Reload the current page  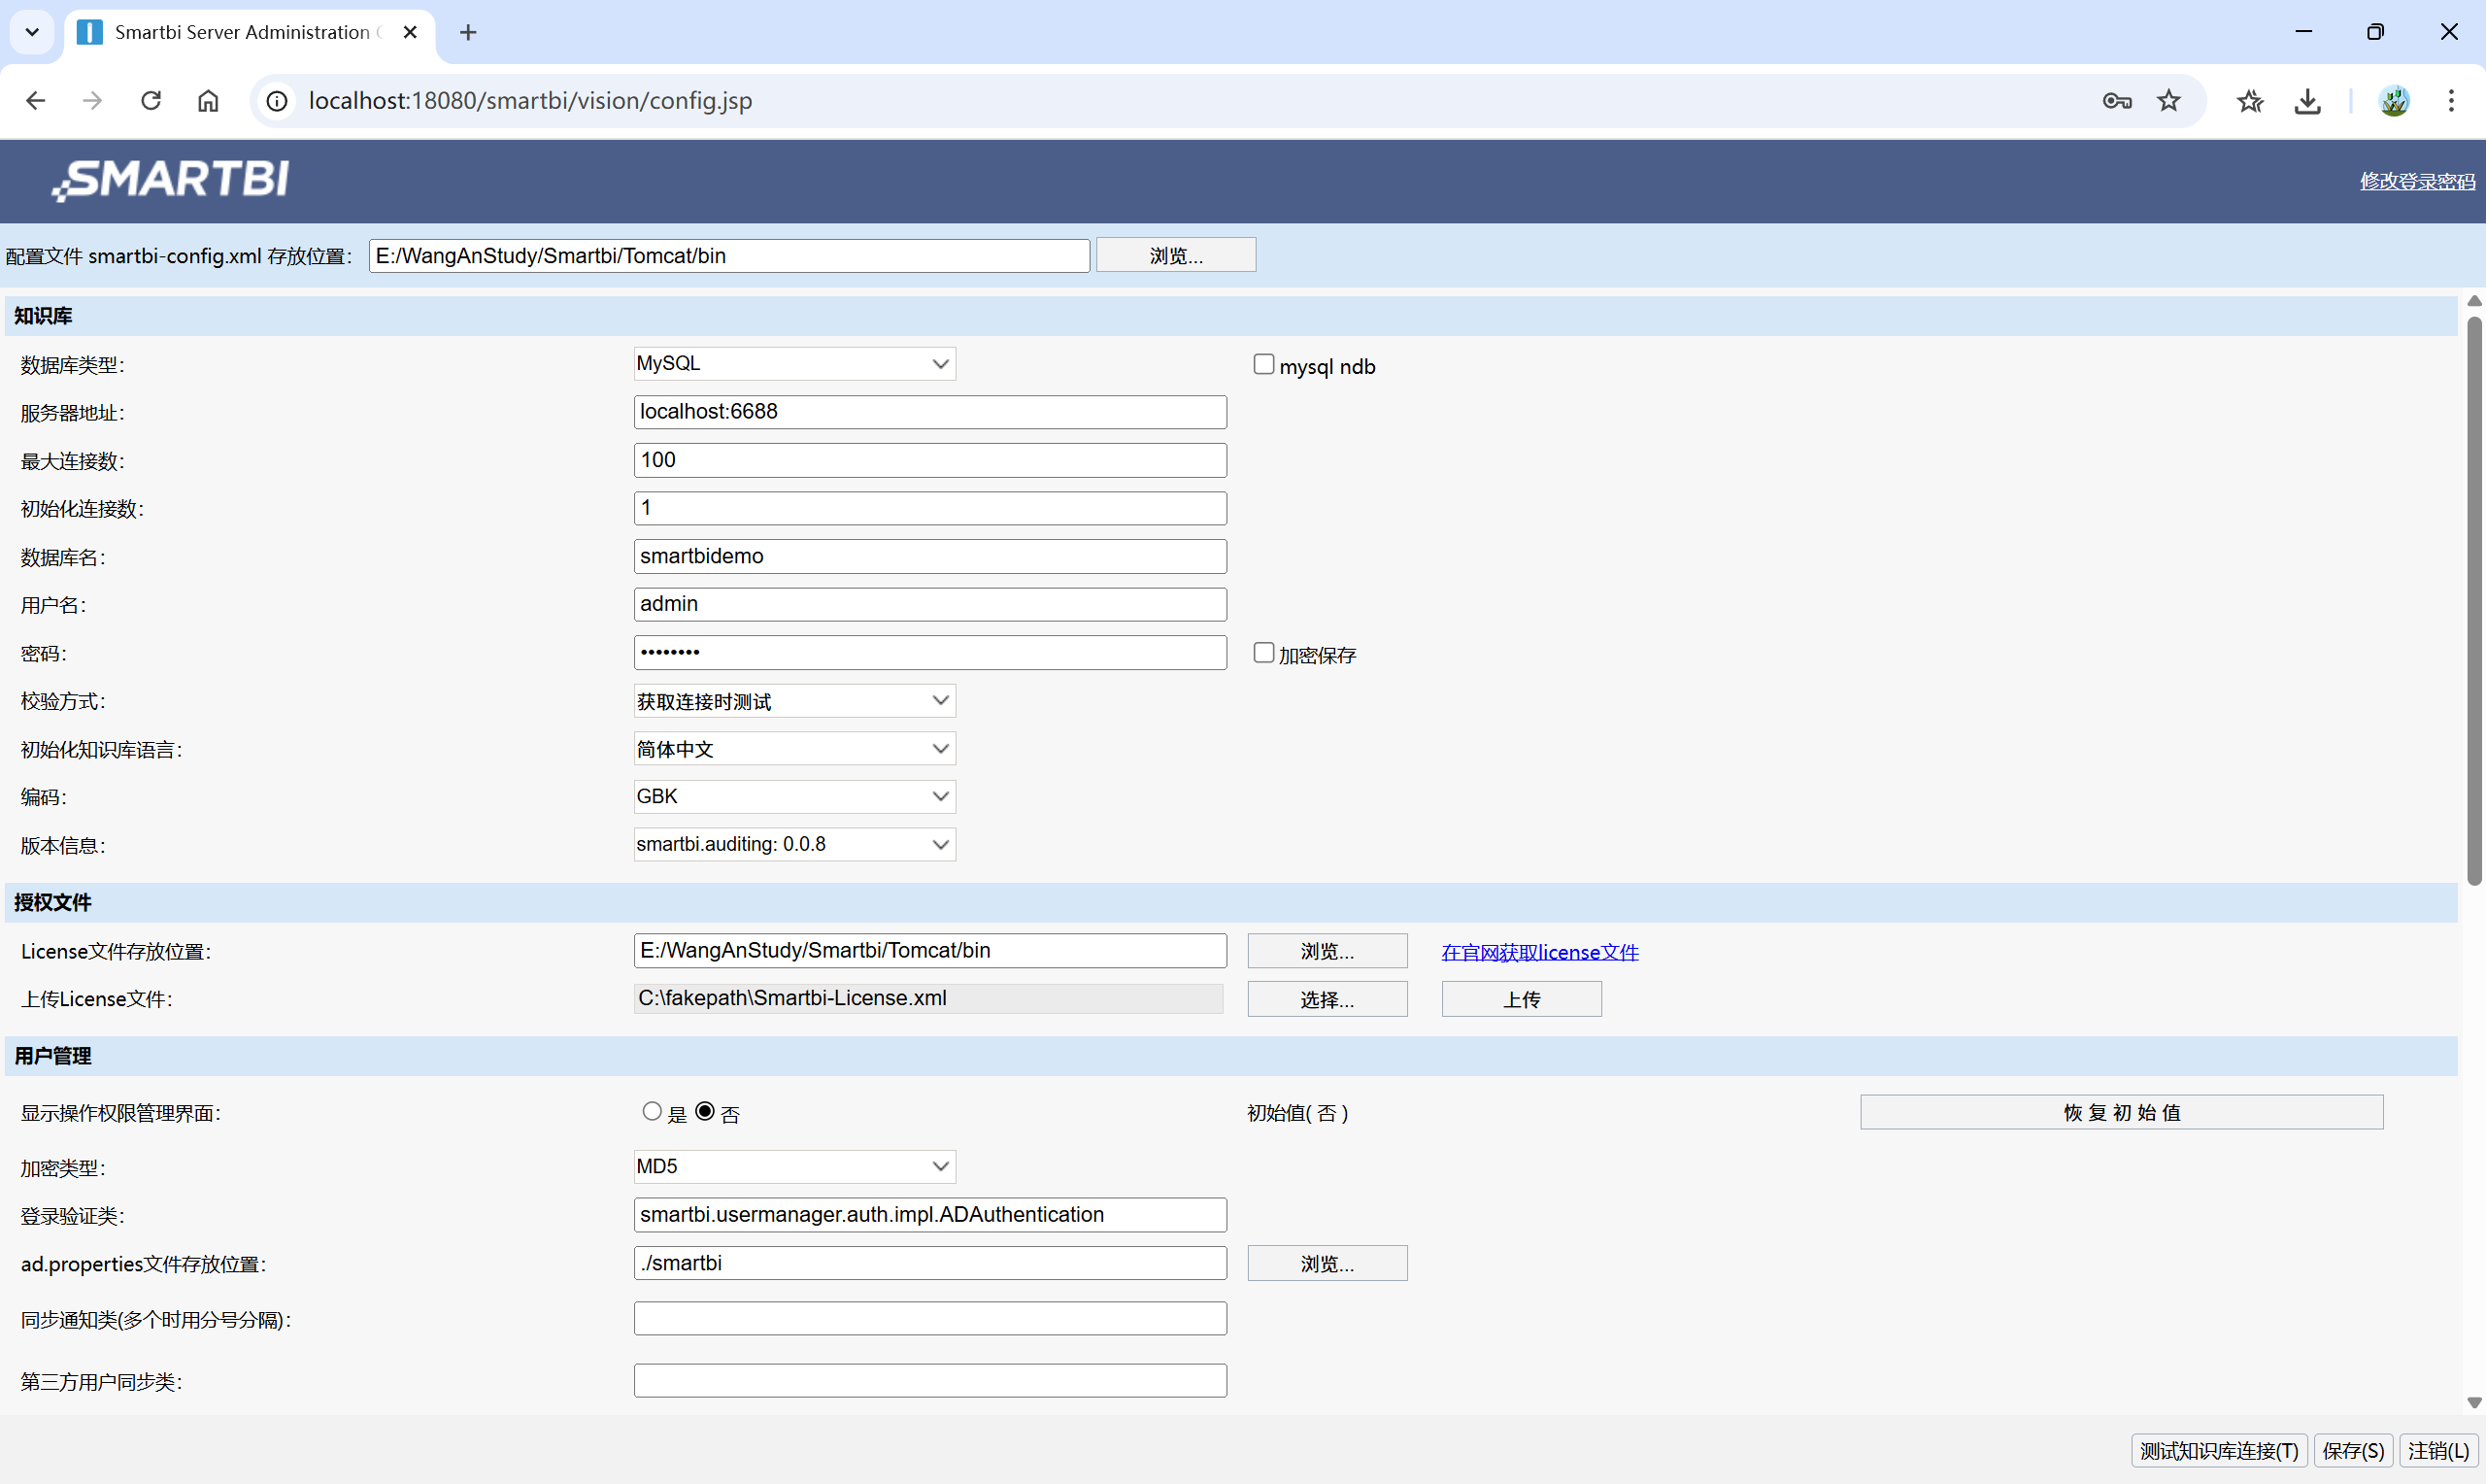pyautogui.click(x=151, y=100)
